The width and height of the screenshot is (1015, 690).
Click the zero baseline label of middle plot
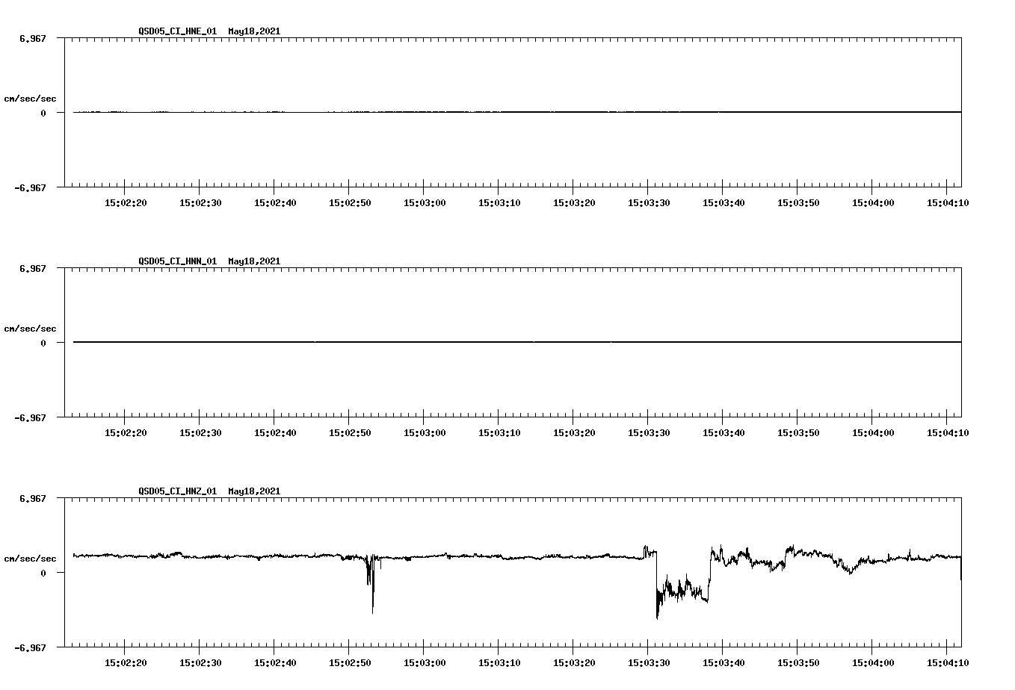45,343
